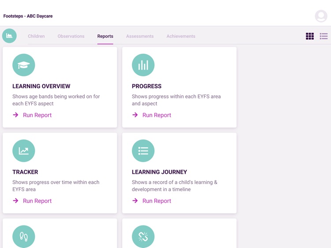Click 'Shows age bands being worked on' description
331x248 pixels.
(56, 100)
